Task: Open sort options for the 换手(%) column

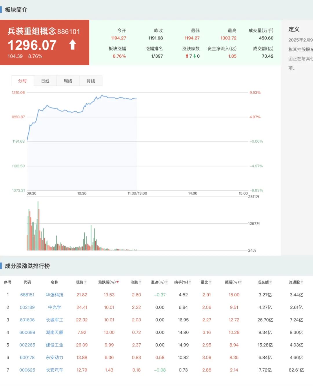Action: click(x=190, y=282)
